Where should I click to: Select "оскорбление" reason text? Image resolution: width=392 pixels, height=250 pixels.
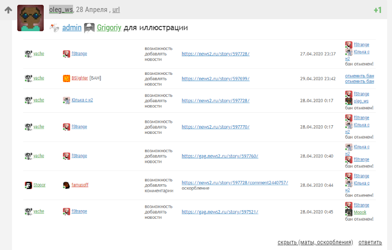coord(196,188)
